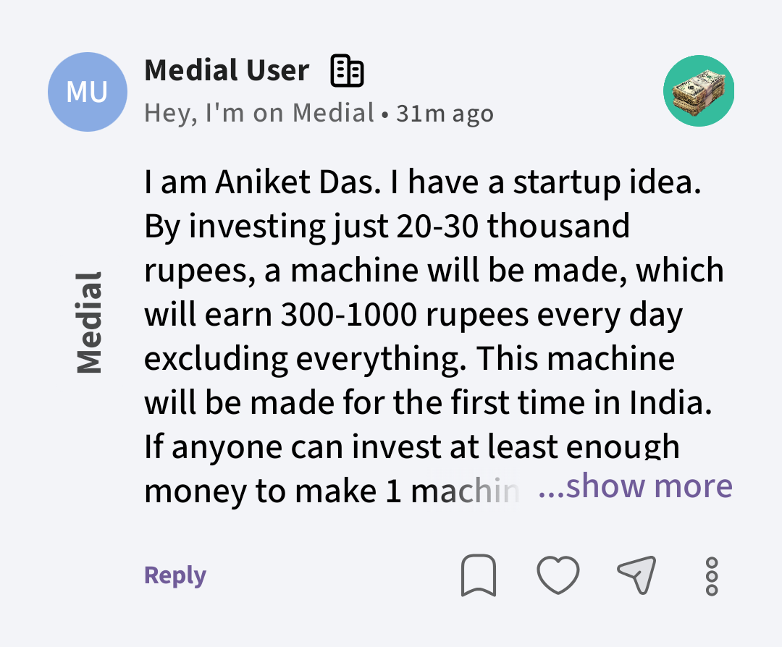Open the three-dot more options menu

point(712,576)
